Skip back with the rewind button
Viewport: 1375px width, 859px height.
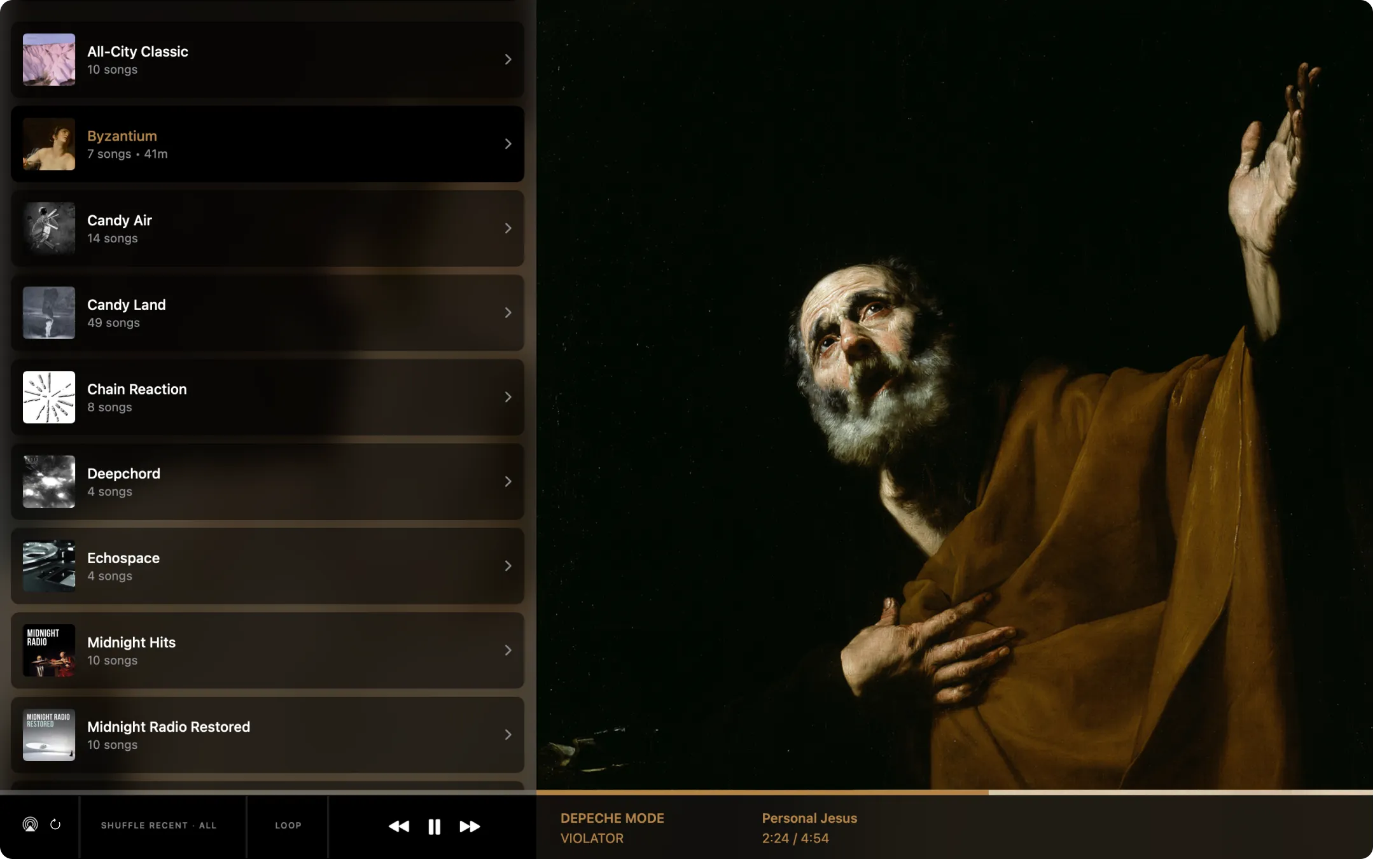(x=399, y=826)
